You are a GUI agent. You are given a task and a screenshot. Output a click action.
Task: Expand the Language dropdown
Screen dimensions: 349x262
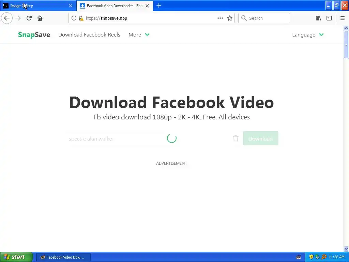[308, 35]
